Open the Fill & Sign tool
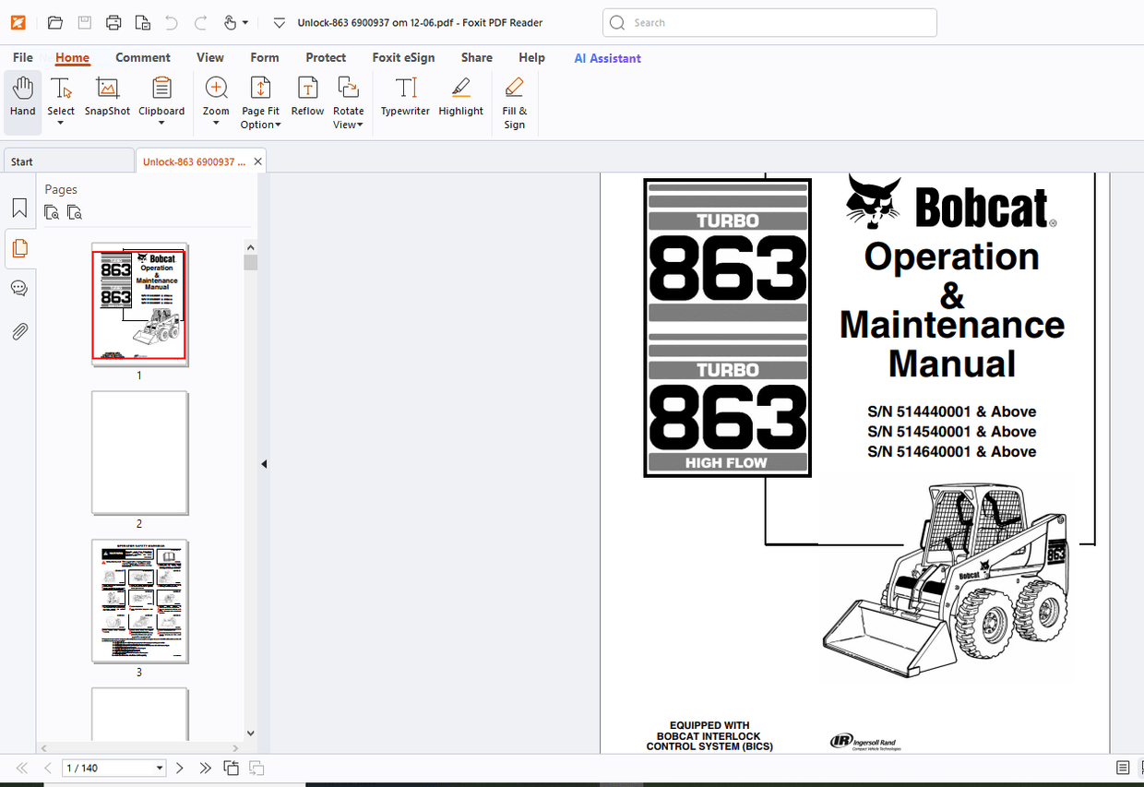The height and width of the screenshot is (787, 1144). pyautogui.click(x=514, y=100)
